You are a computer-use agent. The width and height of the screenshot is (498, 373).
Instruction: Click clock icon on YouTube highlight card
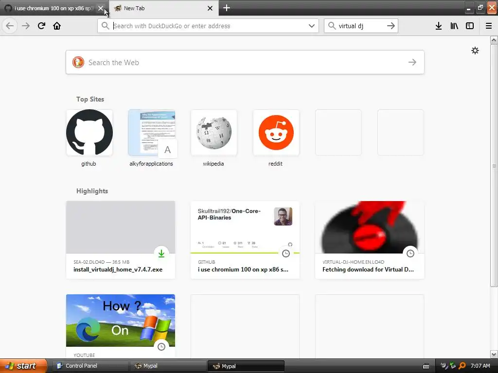coord(161,347)
